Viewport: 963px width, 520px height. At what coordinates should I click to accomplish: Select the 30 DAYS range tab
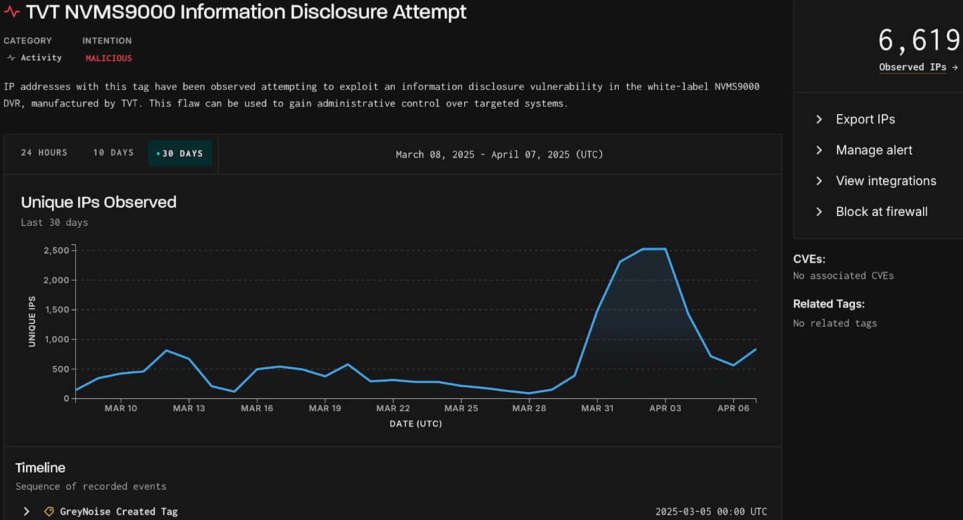pyautogui.click(x=180, y=153)
